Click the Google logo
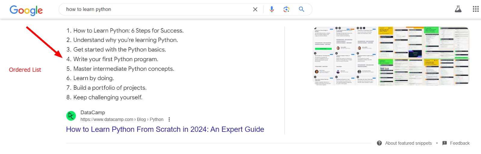 pos(26,10)
